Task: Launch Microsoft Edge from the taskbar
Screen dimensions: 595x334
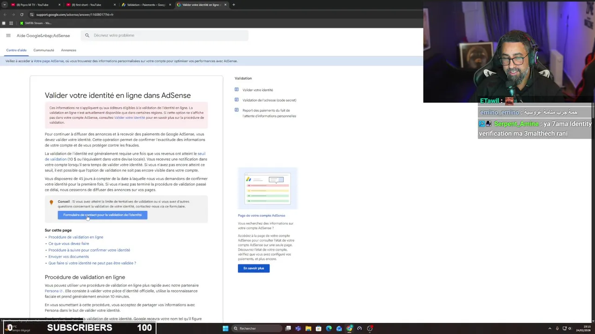Action: coord(329,328)
